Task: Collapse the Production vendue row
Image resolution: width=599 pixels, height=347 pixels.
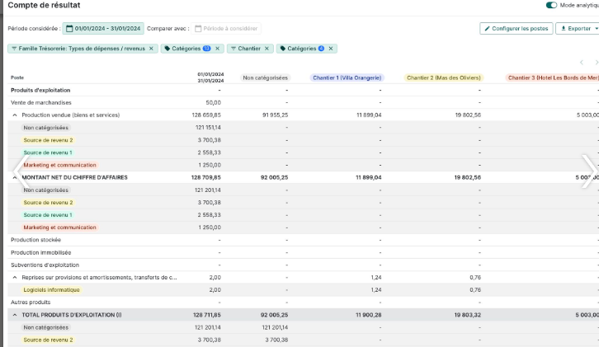Action: pos(14,115)
